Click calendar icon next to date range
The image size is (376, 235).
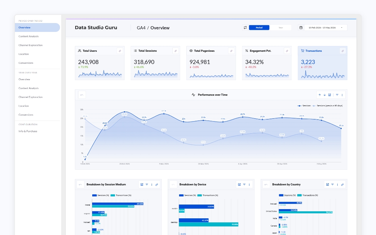(x=301, y=28)
